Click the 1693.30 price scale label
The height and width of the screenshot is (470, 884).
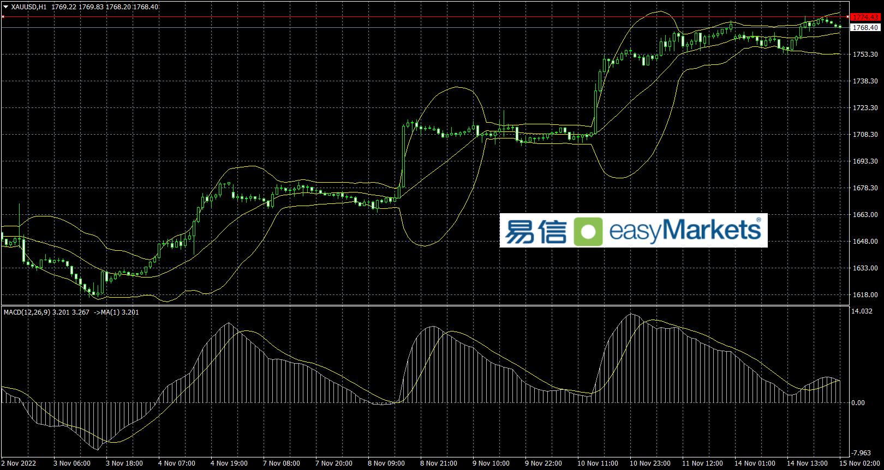point(865,161)
